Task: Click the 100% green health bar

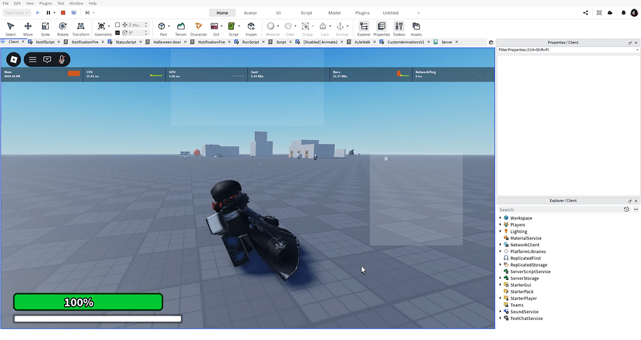Action: coord(88,302)
